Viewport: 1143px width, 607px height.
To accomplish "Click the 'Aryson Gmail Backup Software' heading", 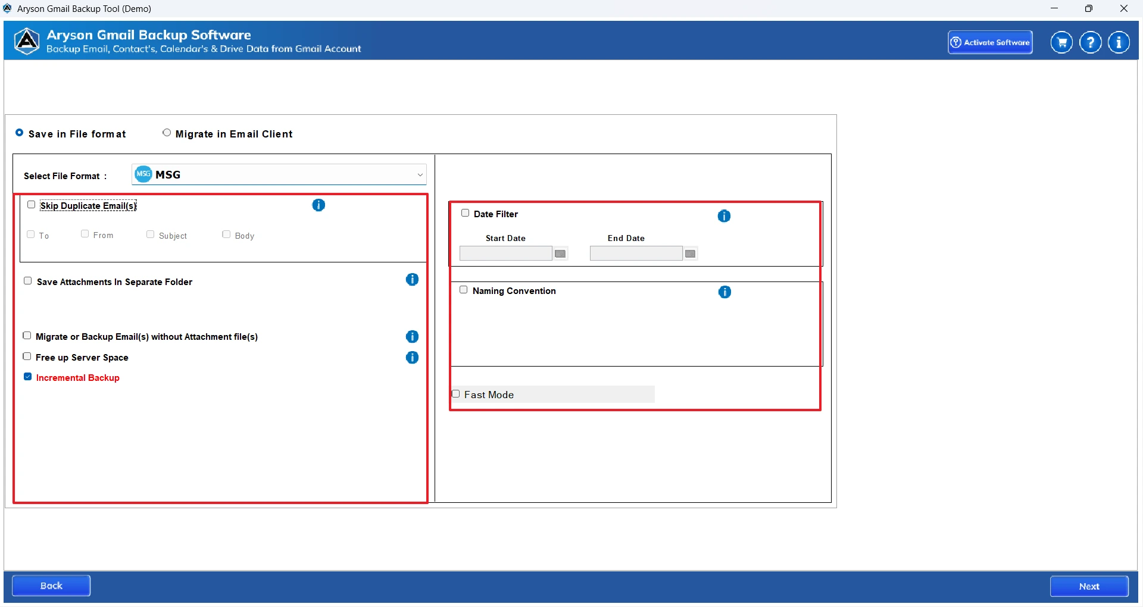I will (x=149, y=35).
